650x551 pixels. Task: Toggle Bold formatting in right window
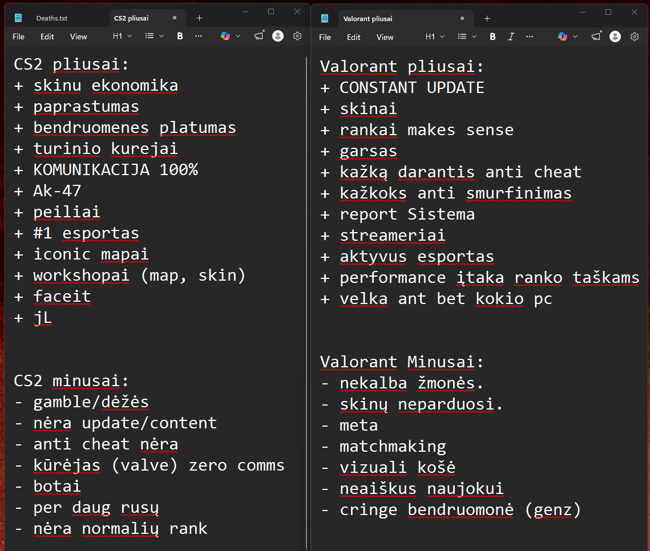click(492, 37)
